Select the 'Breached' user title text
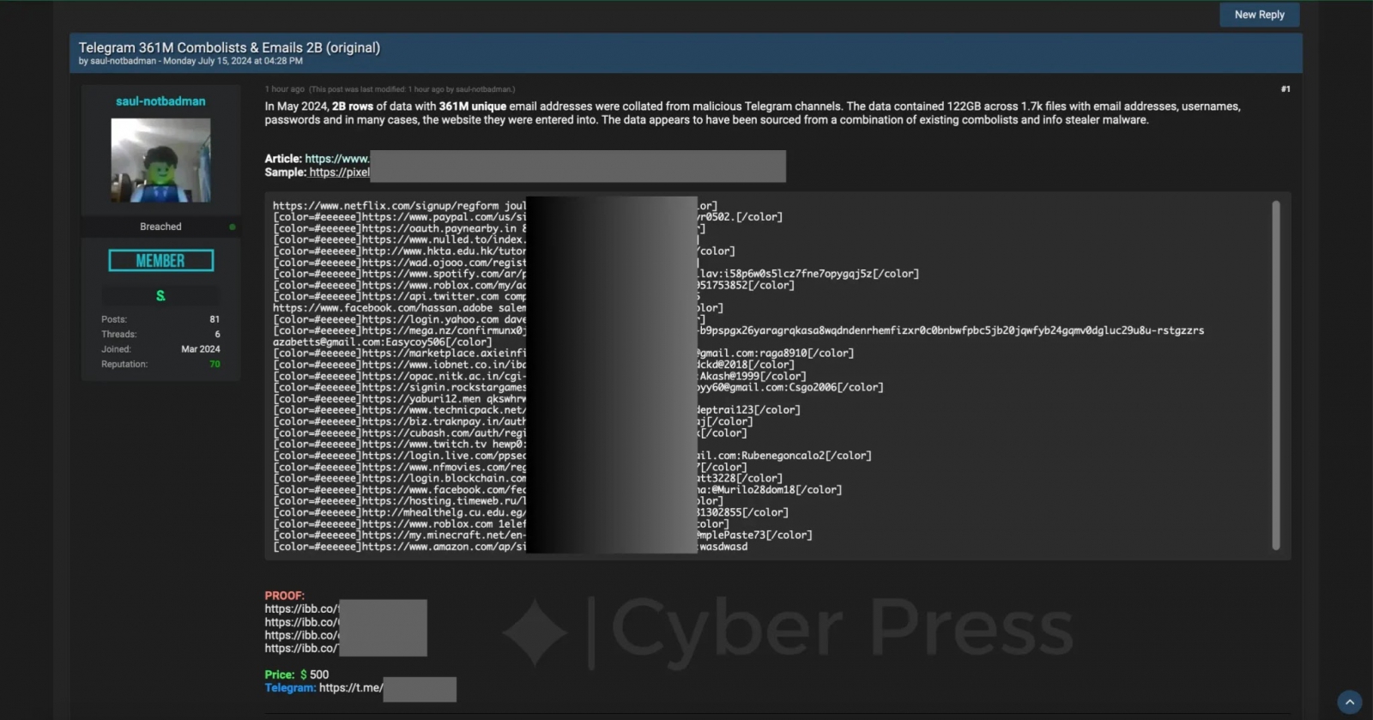This screenshot has height=720, width=1373. coord(160,227)
